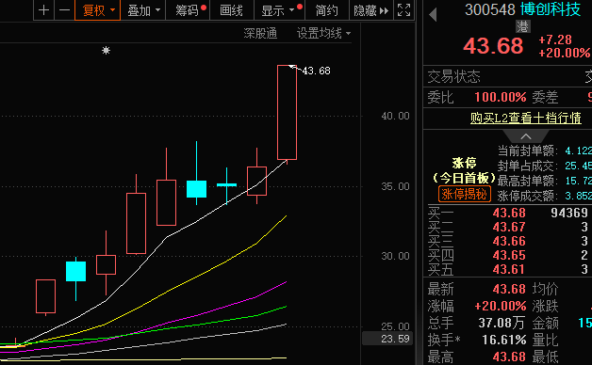This screenshot has width=592, height=365.
Task: Click the 港 badge under stock name
Action: coord(523,26)
